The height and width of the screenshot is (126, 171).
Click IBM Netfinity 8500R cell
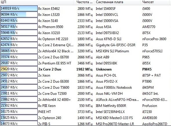click(111, 106)
